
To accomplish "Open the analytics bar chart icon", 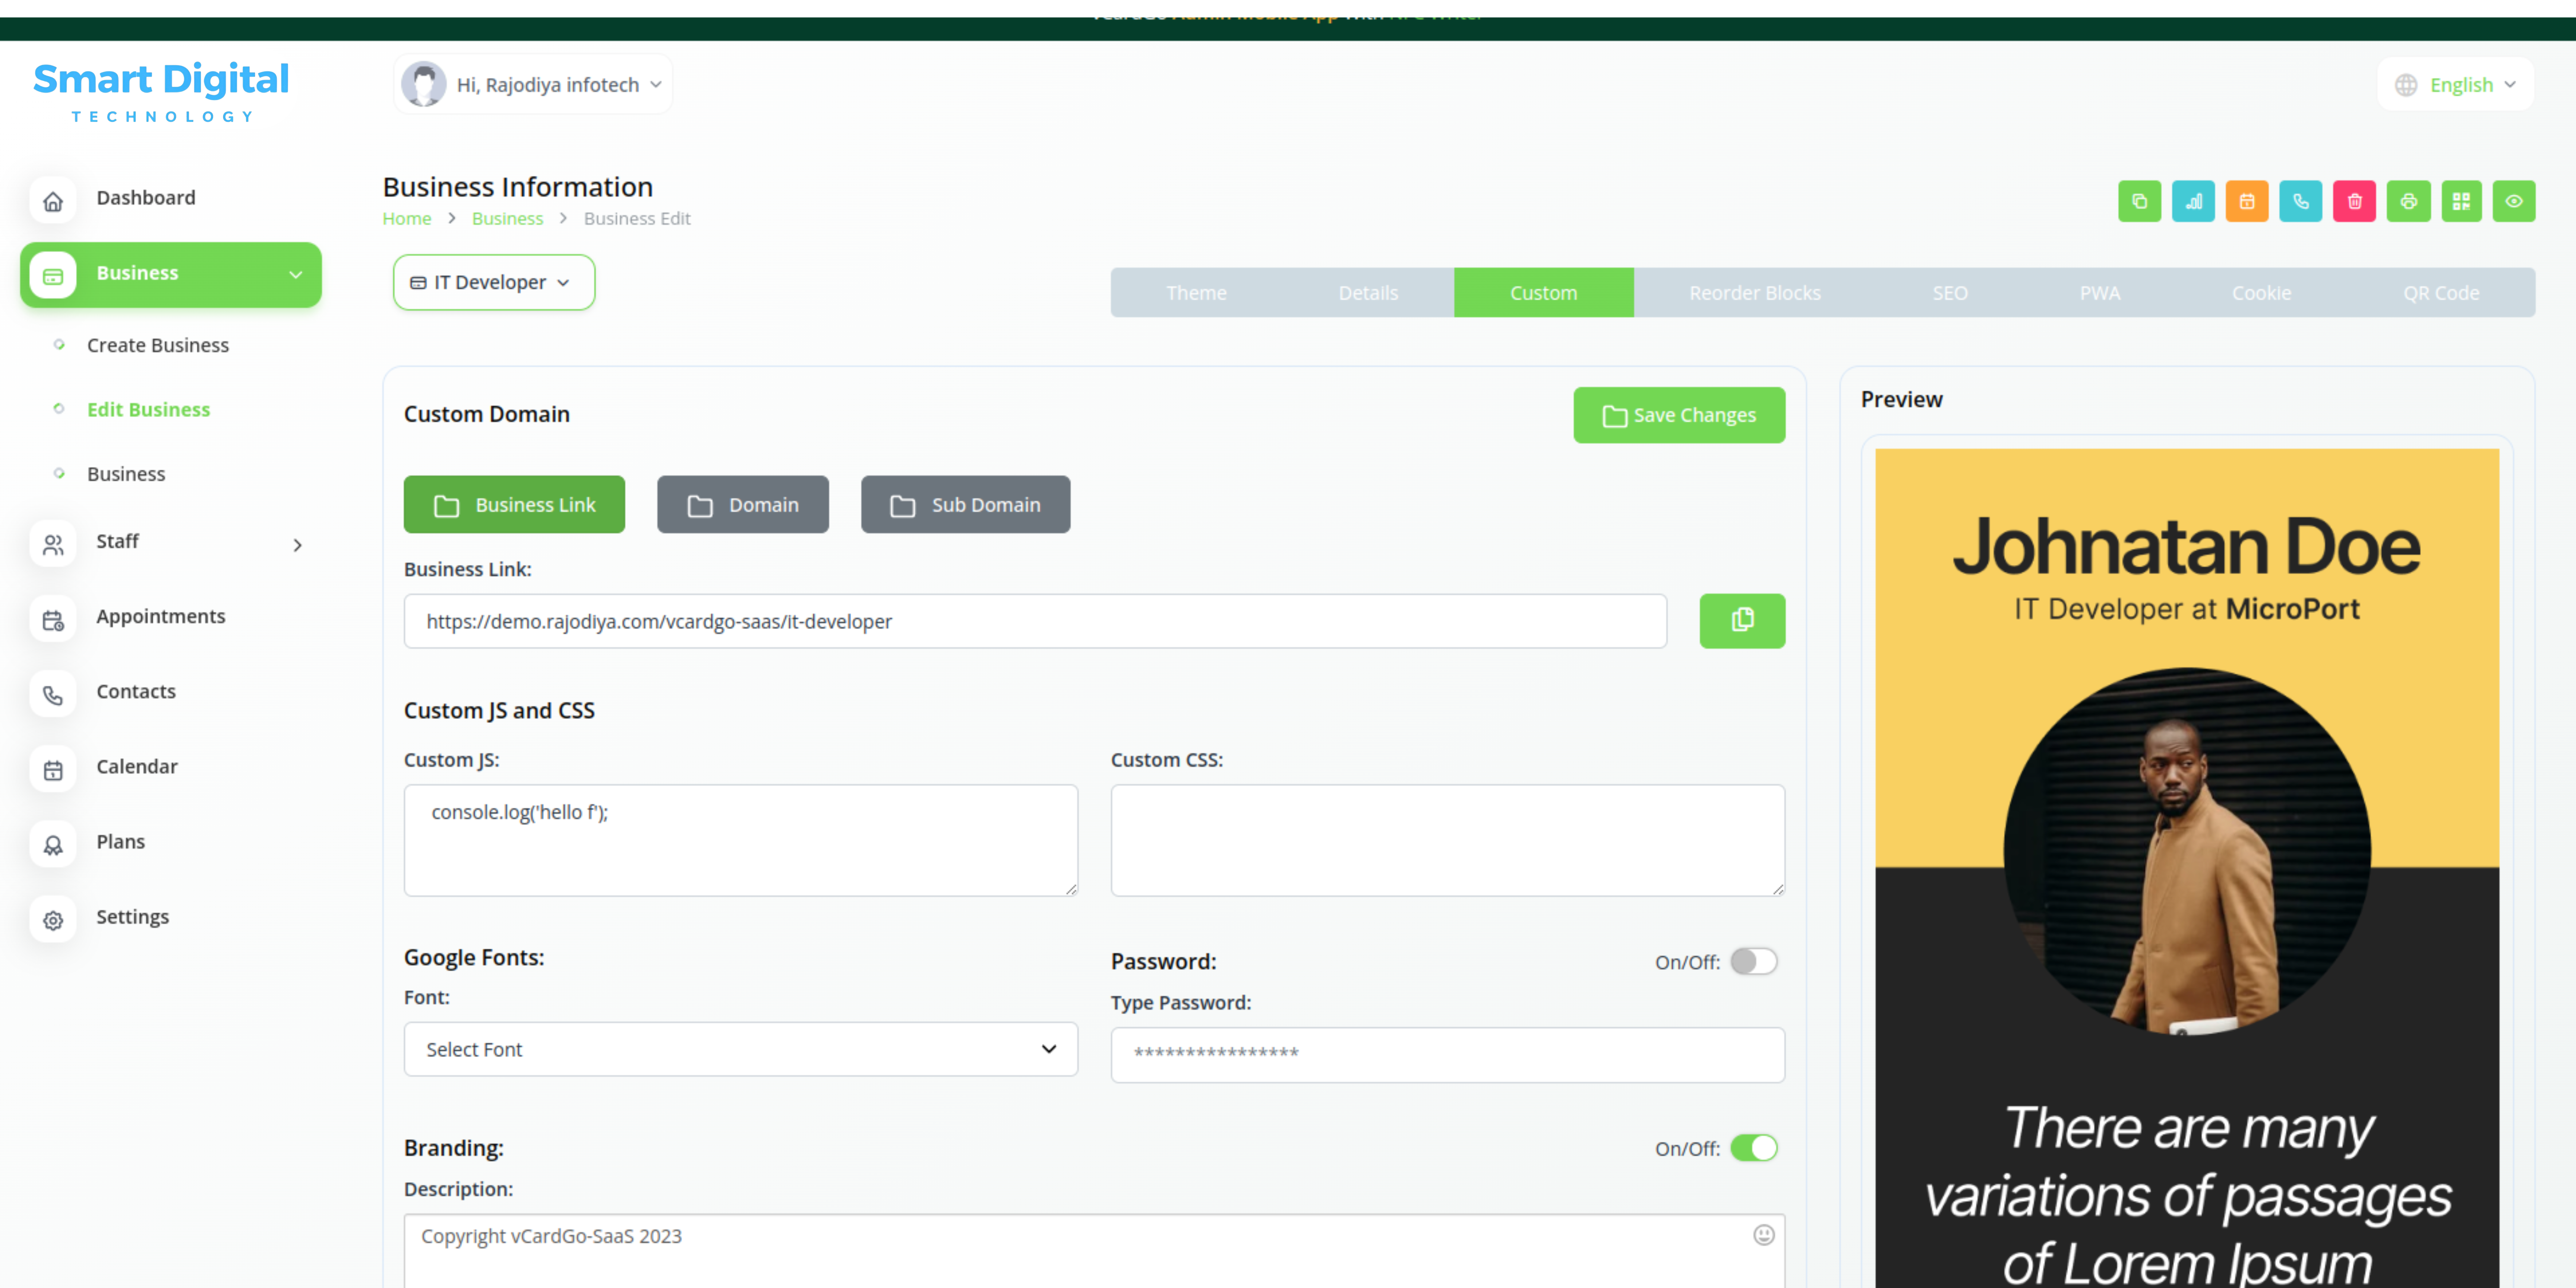I will [x=2193, y=201].
